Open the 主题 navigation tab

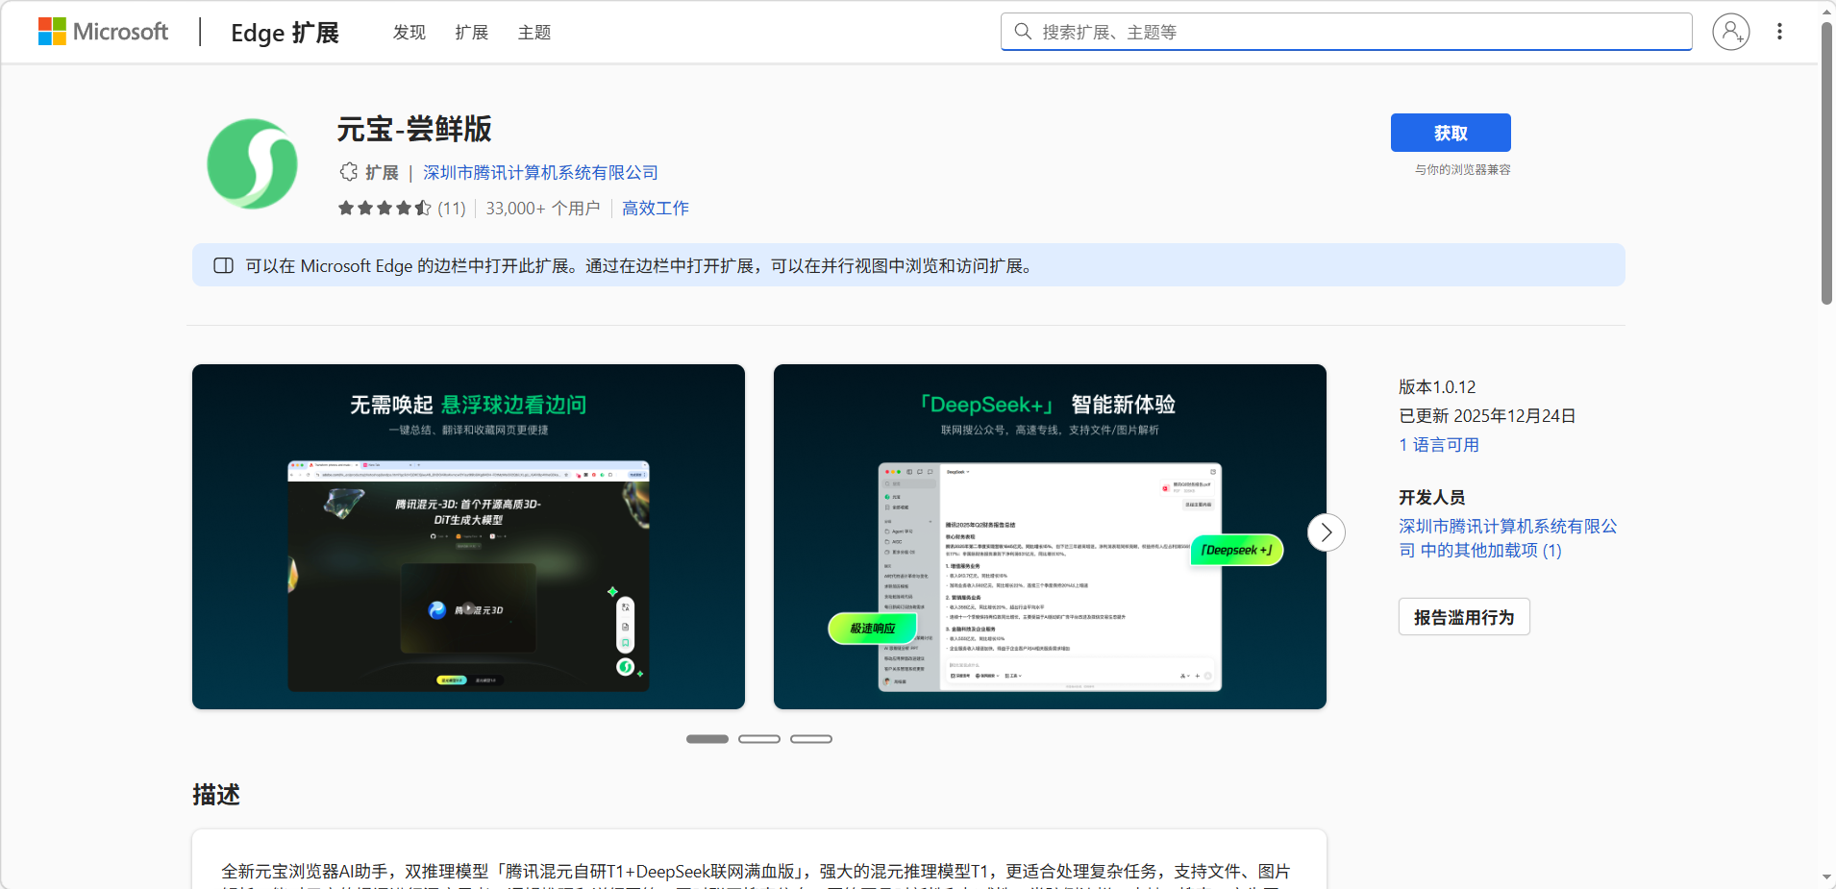[534, 33]
